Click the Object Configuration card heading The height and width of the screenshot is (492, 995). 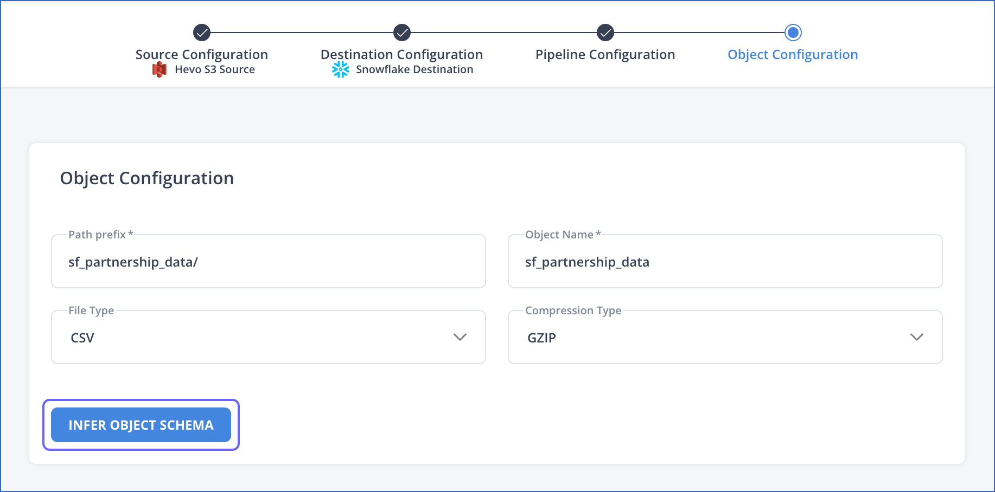coord(147,178)
